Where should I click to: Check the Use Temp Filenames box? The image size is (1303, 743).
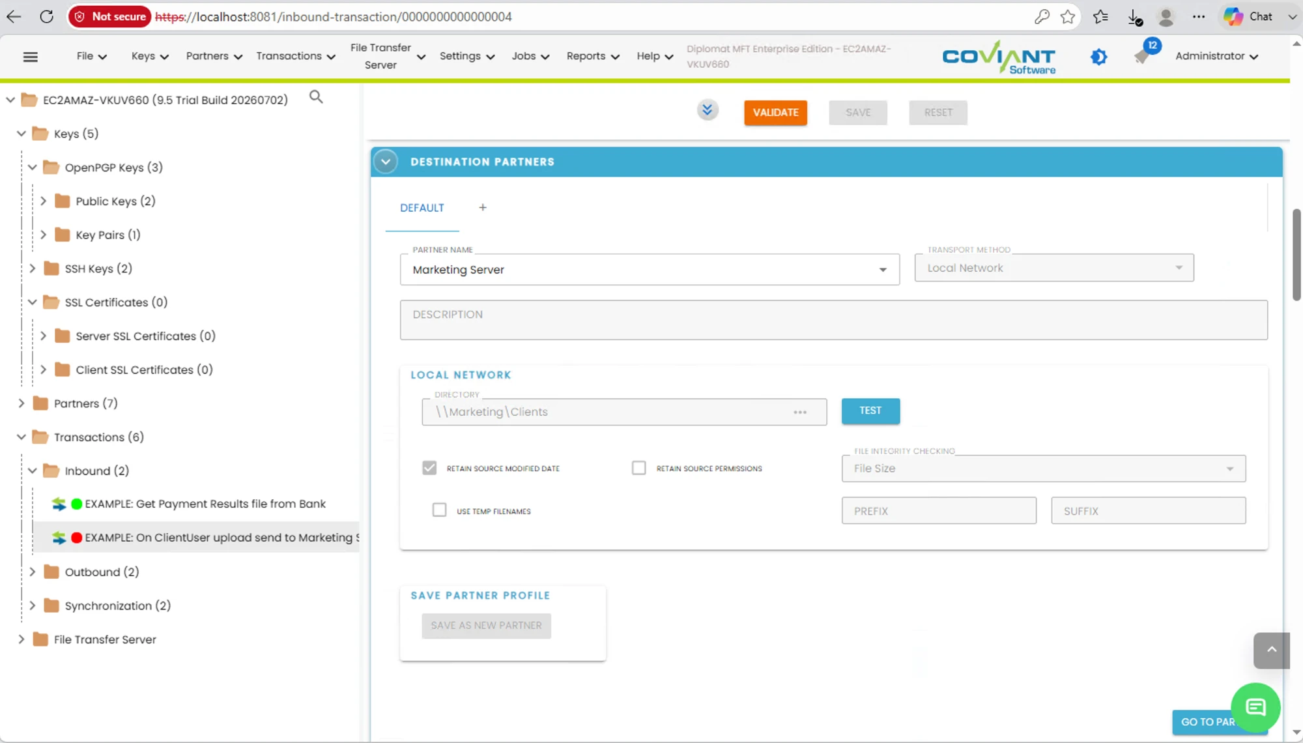[x=440, y=510]
